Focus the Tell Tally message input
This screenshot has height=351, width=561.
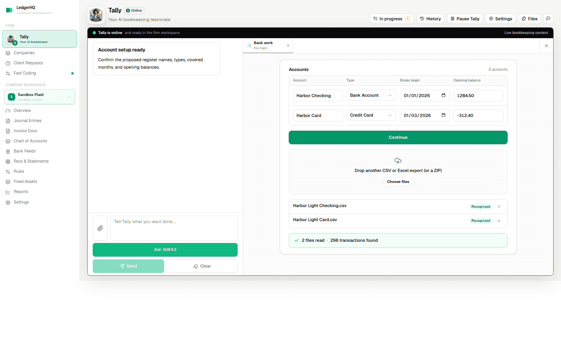click(x=174, y=228)
